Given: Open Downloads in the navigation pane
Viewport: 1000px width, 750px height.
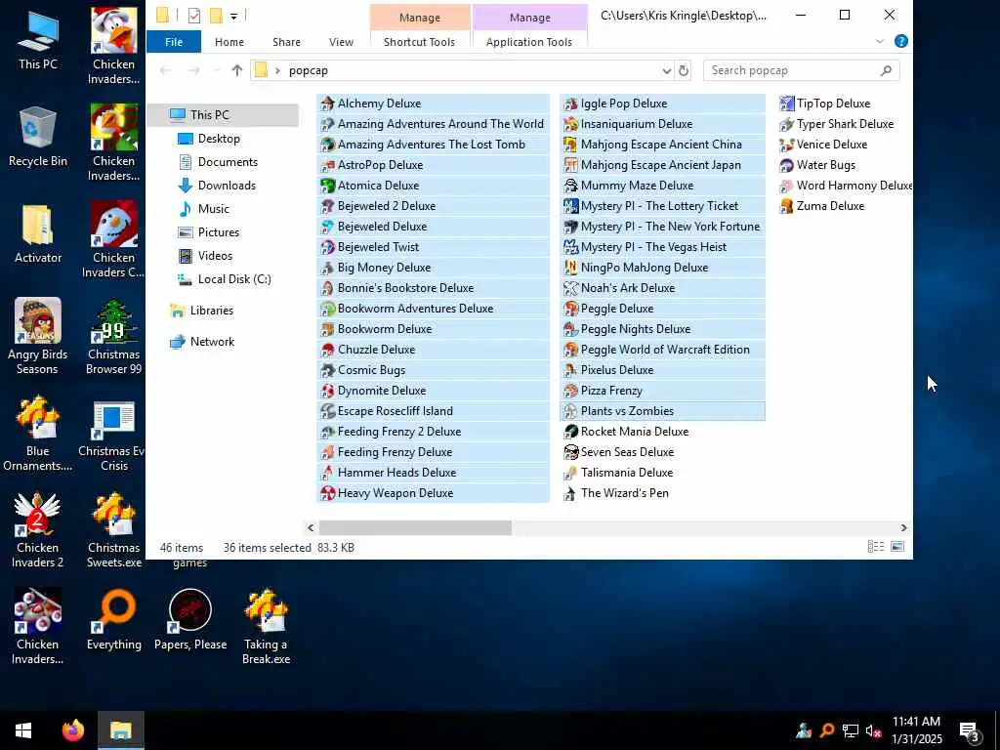Looking at the screenshot, I should pos(227,186).
